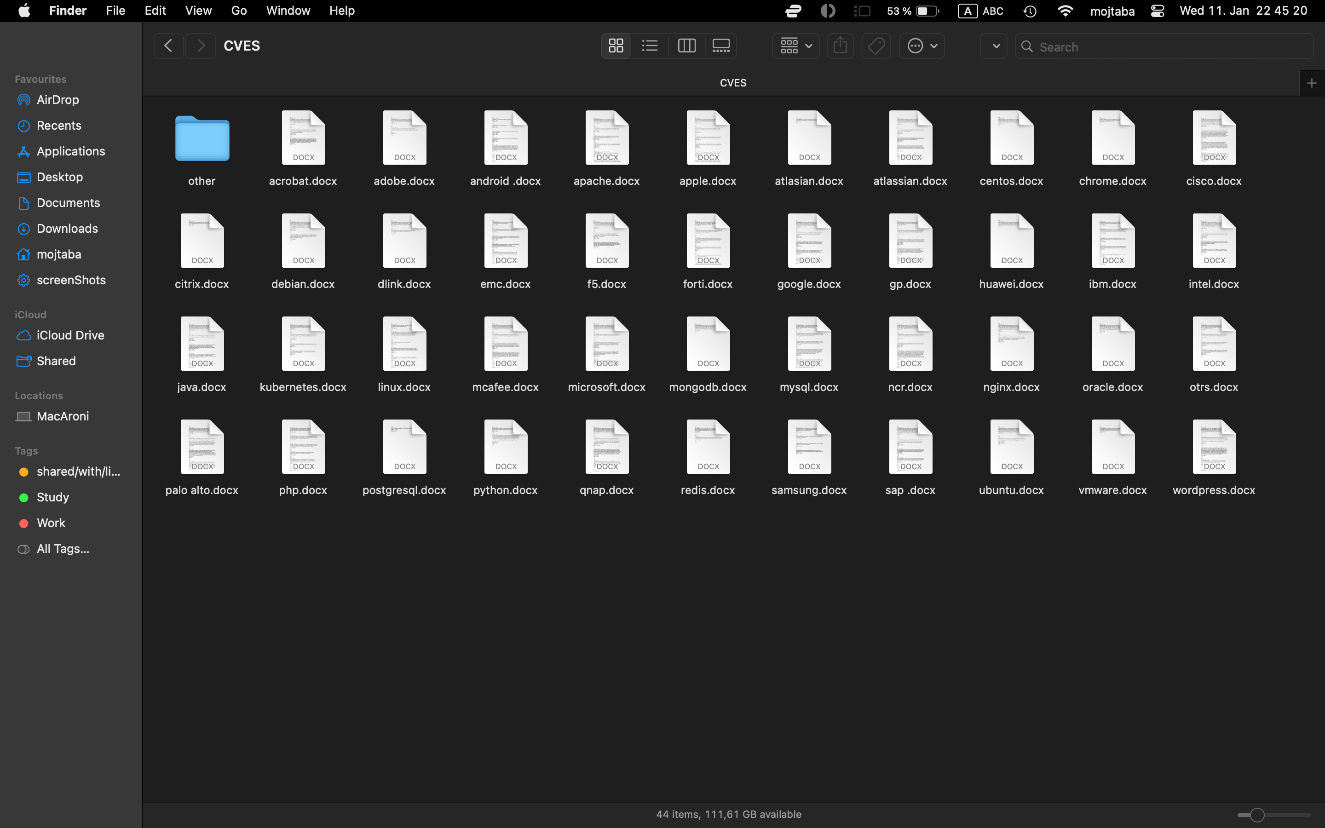Open the More actions dropdown
The image size is (1325, 828).
pos(922,46)
